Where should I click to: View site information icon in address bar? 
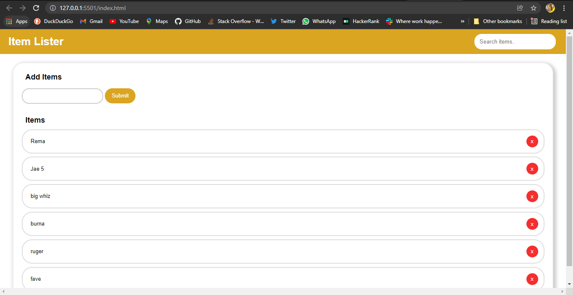point(53,8)
